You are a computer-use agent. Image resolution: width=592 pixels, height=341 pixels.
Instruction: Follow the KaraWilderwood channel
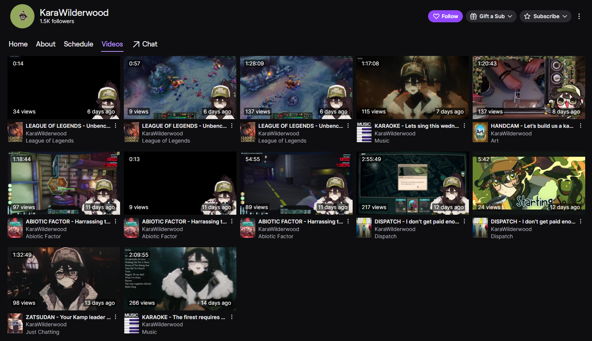click(x=445, y=16)
